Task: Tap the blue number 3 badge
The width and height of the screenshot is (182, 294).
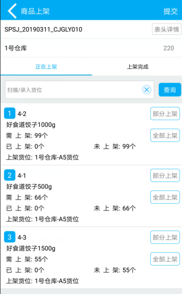Action: [9, 237]
